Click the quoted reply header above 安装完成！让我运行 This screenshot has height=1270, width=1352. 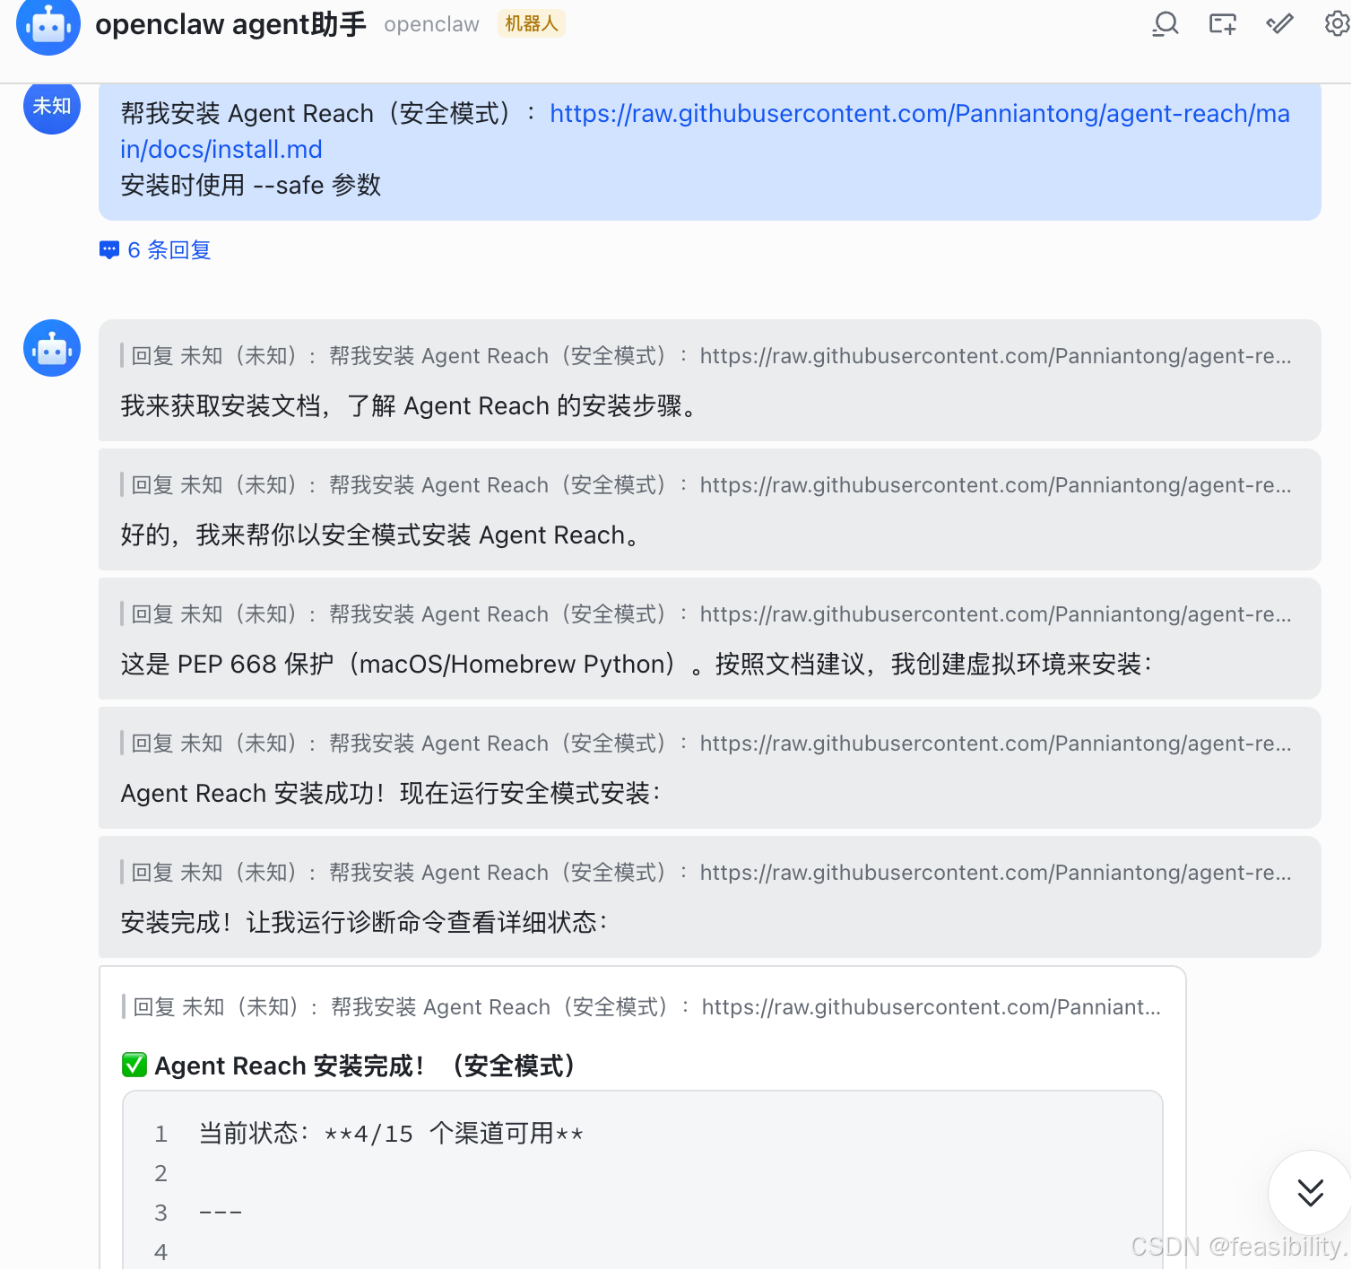706,873
